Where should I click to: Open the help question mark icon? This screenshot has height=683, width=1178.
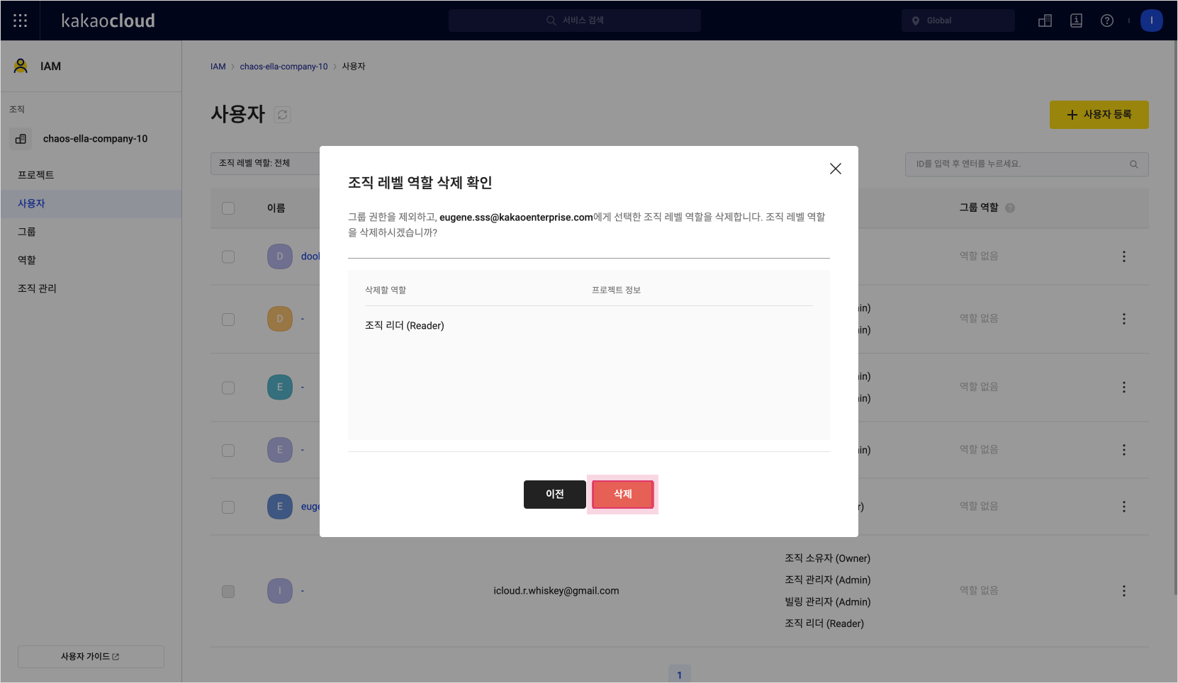[1107, 21]
